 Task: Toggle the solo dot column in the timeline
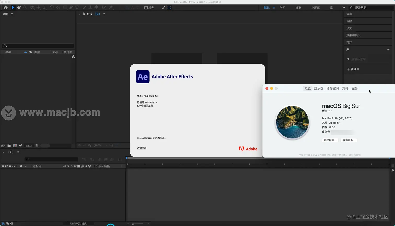tap(10, 166)
